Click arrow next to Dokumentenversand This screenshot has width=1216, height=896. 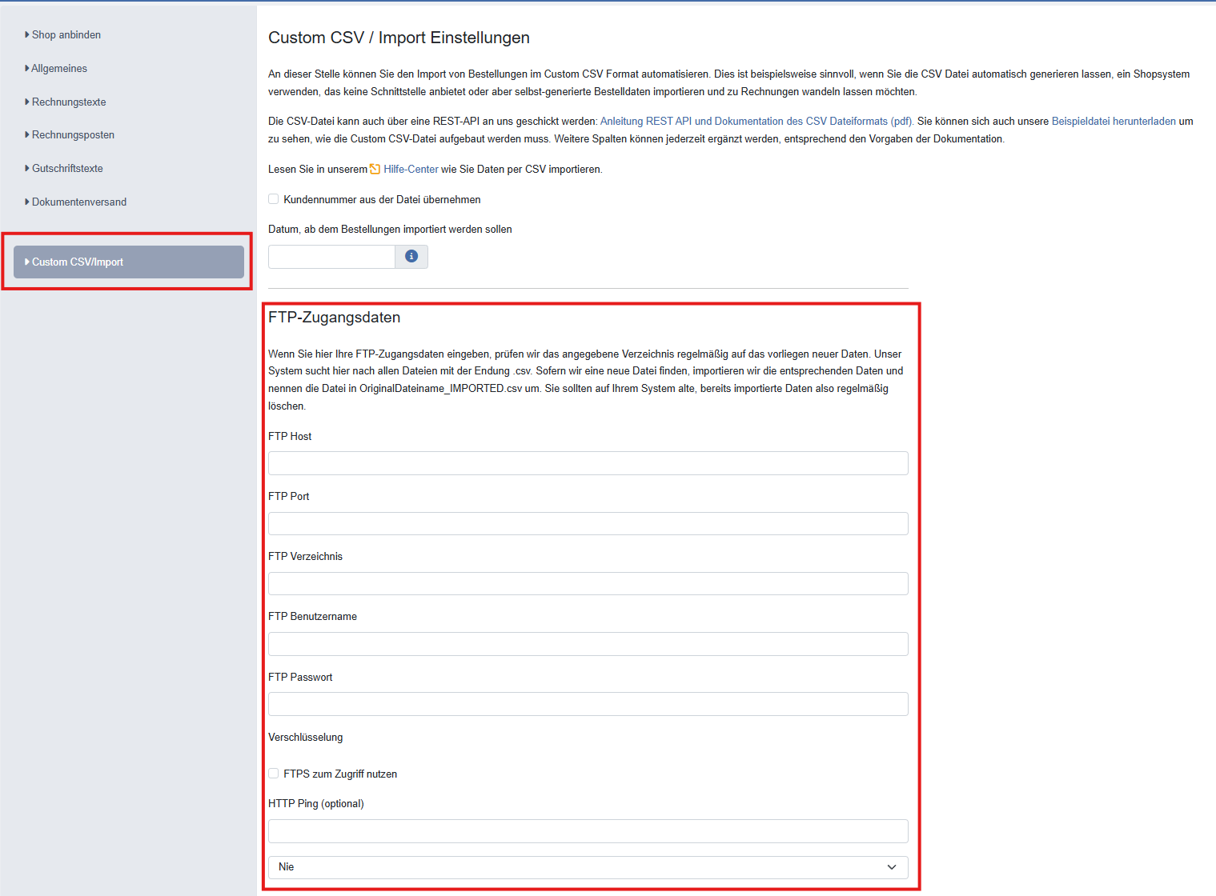click(27, 202)
